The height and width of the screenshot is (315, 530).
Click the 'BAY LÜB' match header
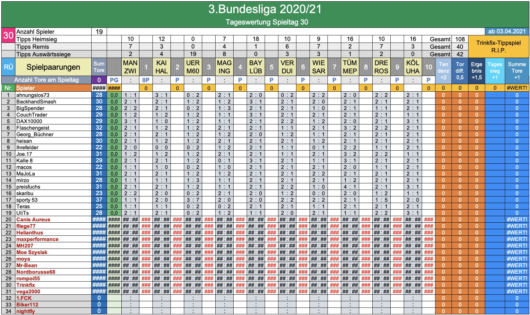click(256, 67)
